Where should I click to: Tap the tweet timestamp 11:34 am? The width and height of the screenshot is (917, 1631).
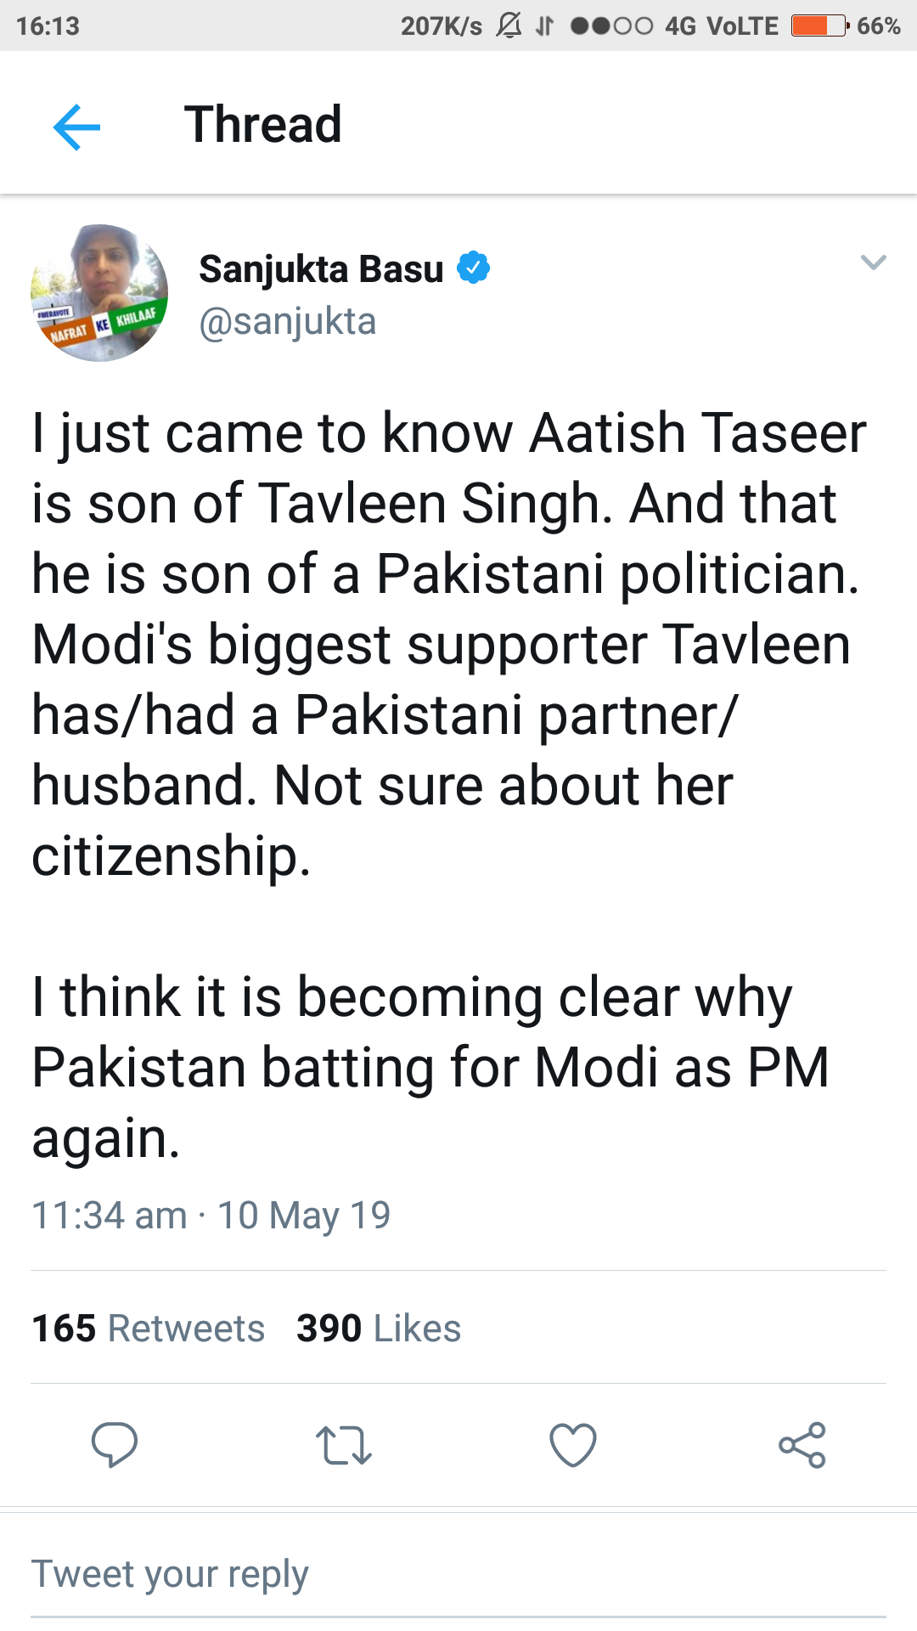(x=109, y=1215)
